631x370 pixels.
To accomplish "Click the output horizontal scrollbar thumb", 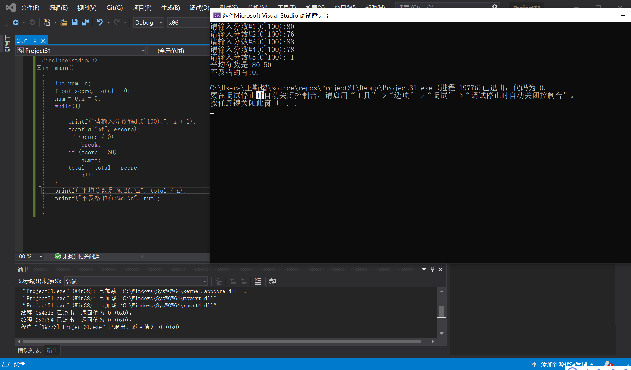I will point(222,342).
